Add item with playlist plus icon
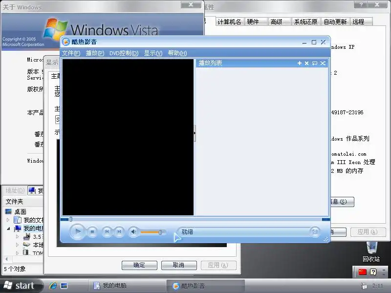Screen dimensions: 391x293 300,63
